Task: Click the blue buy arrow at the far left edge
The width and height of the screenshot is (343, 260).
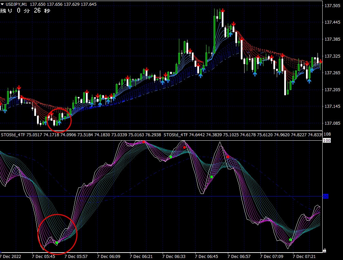Action: click(x=5, y=110)
